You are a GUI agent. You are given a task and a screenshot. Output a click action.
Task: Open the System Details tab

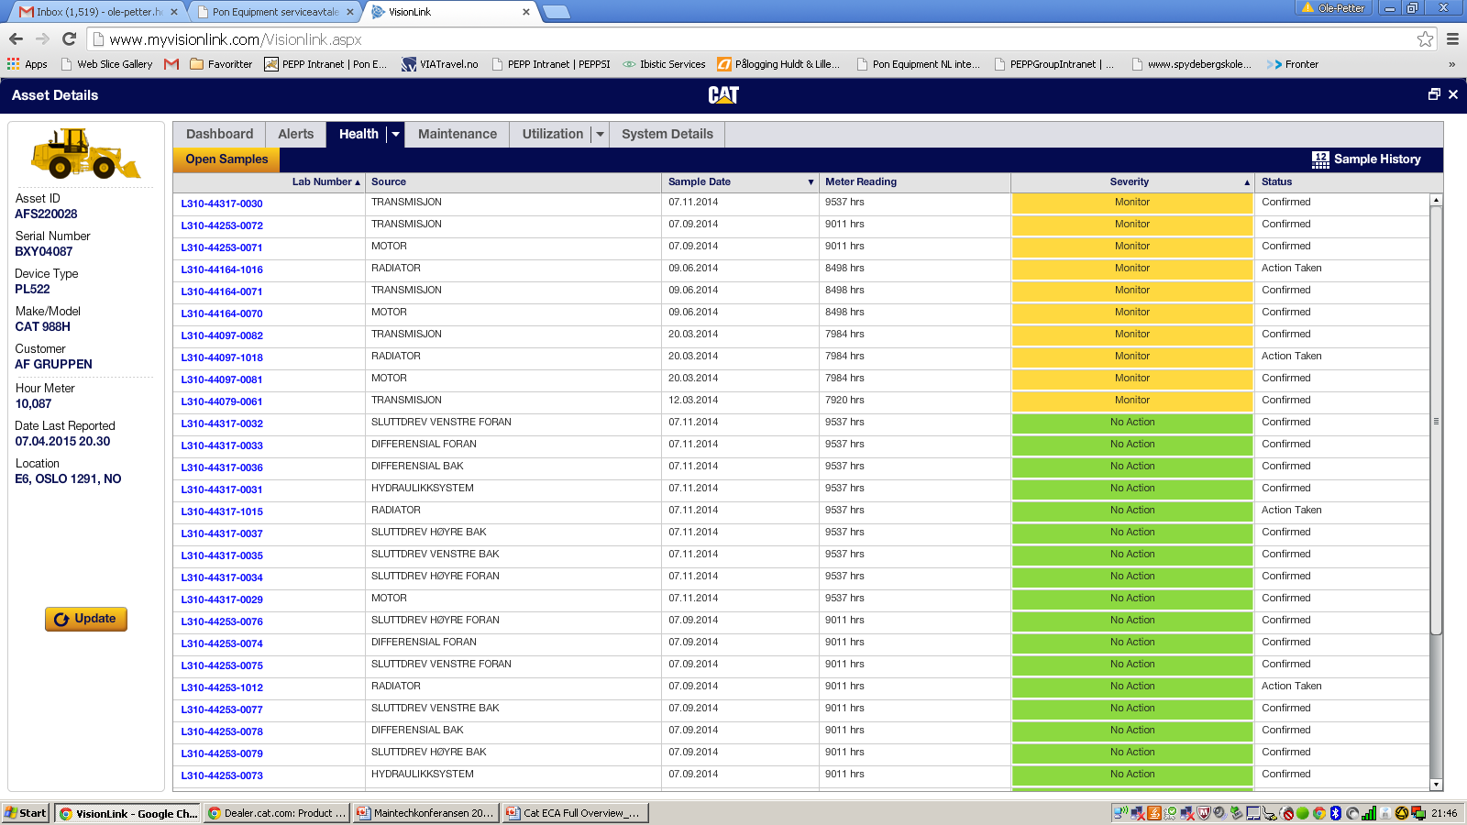point(667,134)
